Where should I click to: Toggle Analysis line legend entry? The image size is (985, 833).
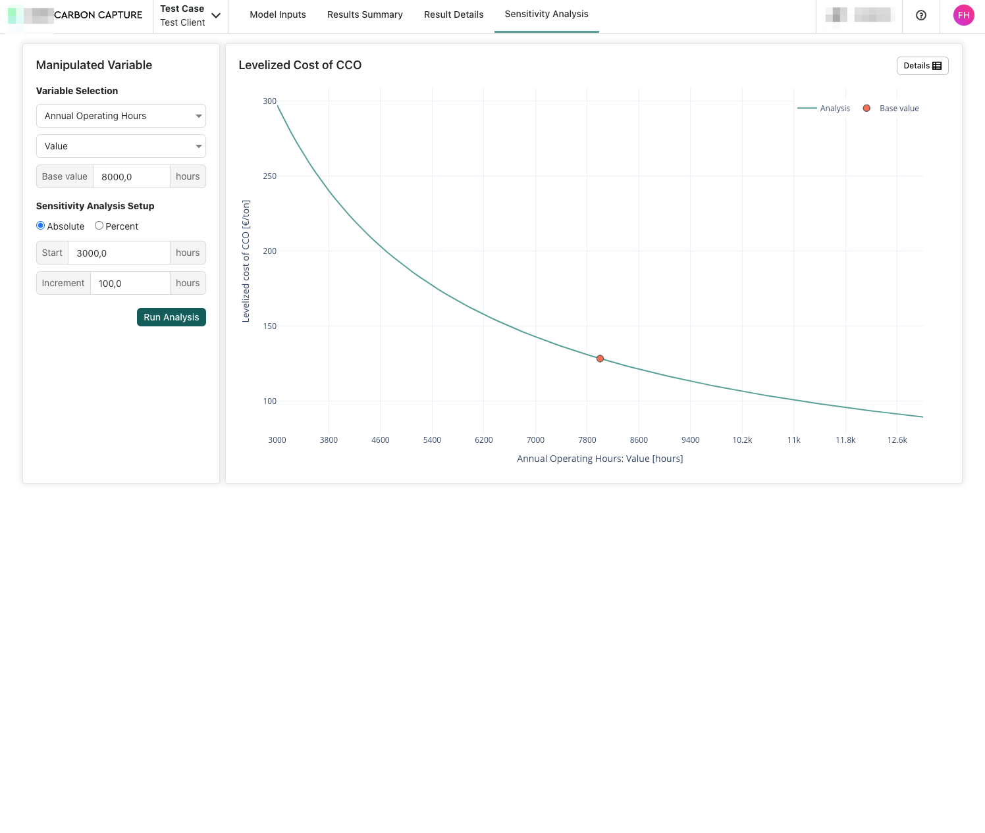point(824,109)
